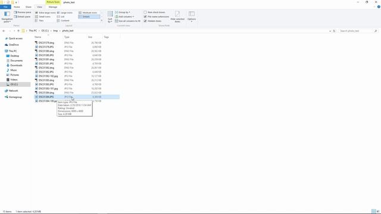Select Network in navigation pane

[x=13, y=91]
